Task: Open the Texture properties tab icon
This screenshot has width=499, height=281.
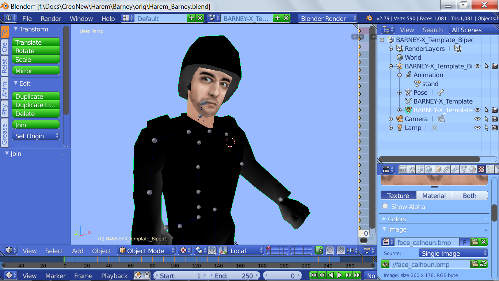Action: pos(481,169)
